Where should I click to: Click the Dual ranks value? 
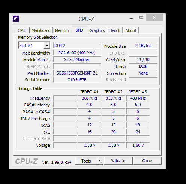click(143, 66)
